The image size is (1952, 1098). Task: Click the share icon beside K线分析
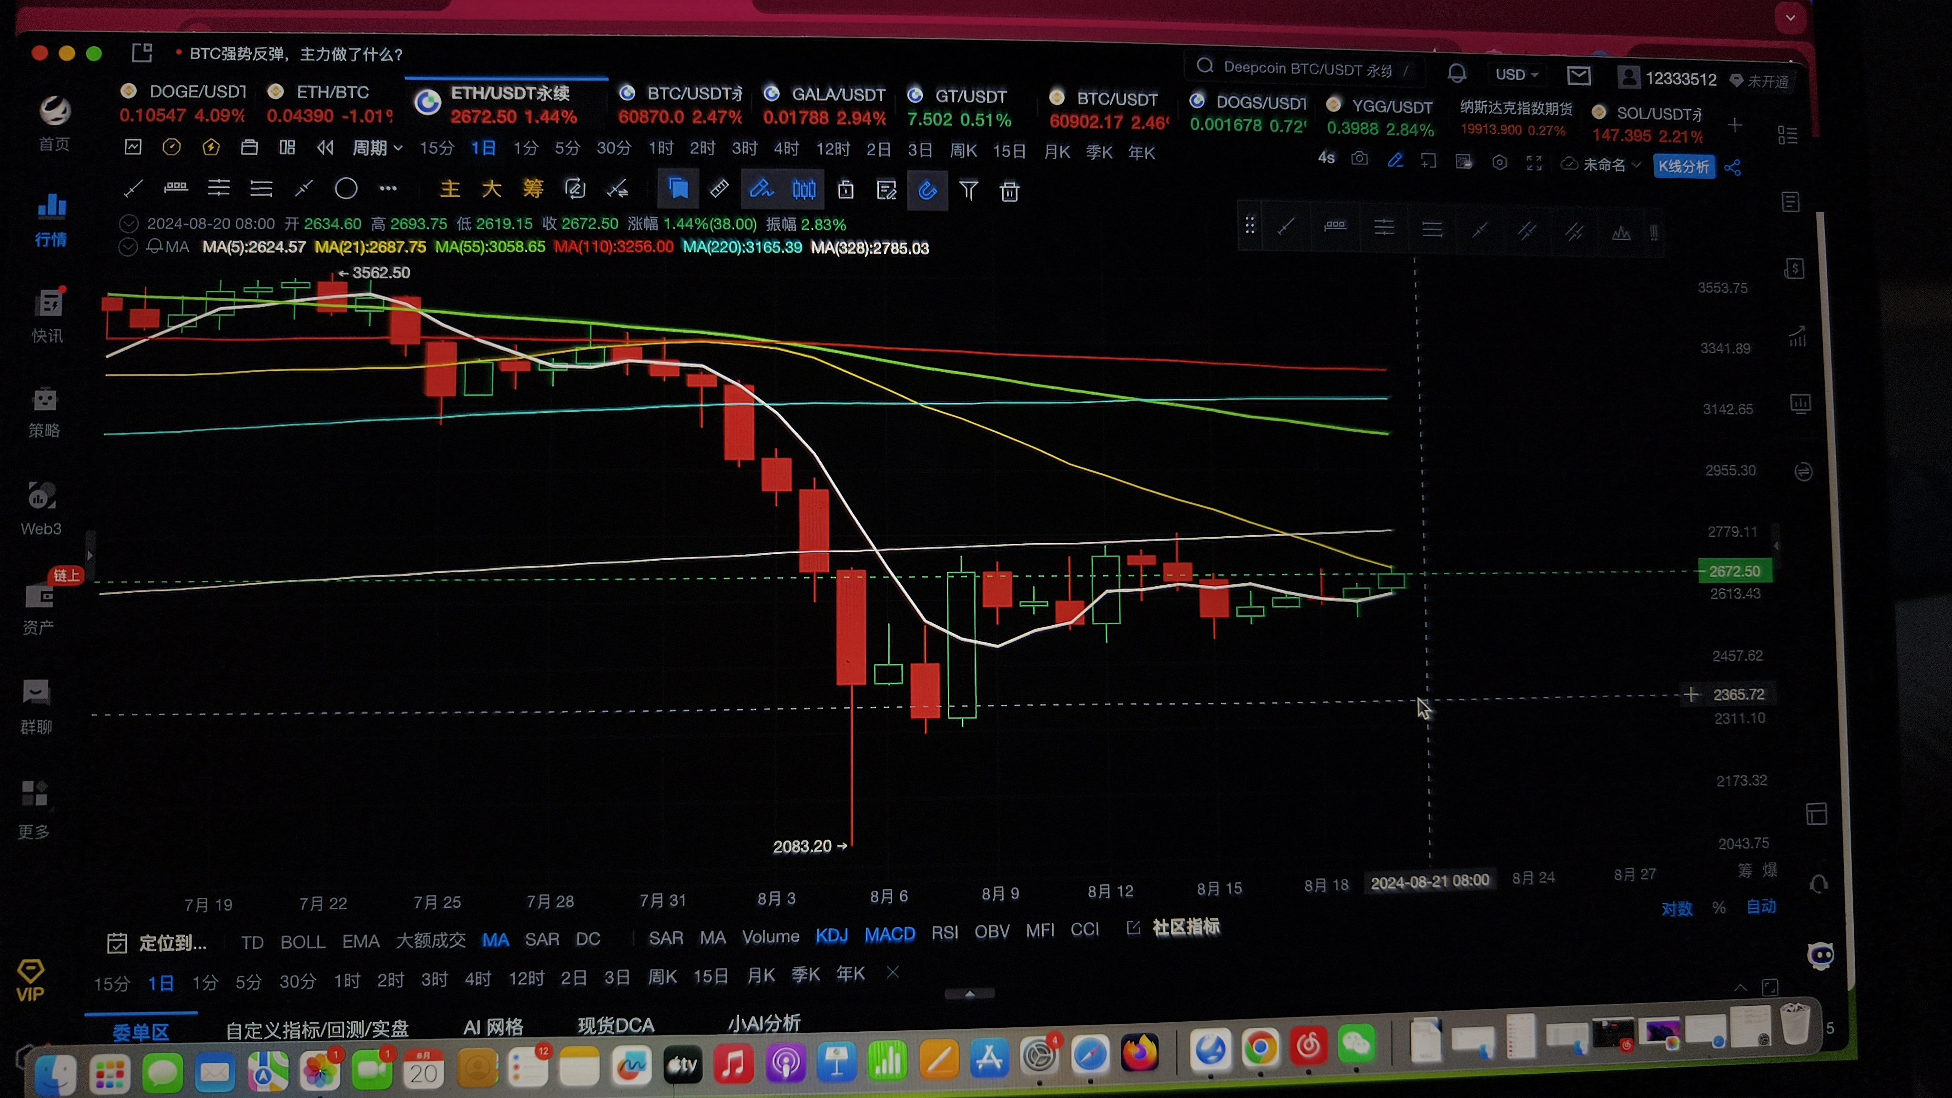click(x=1732, y=167)
